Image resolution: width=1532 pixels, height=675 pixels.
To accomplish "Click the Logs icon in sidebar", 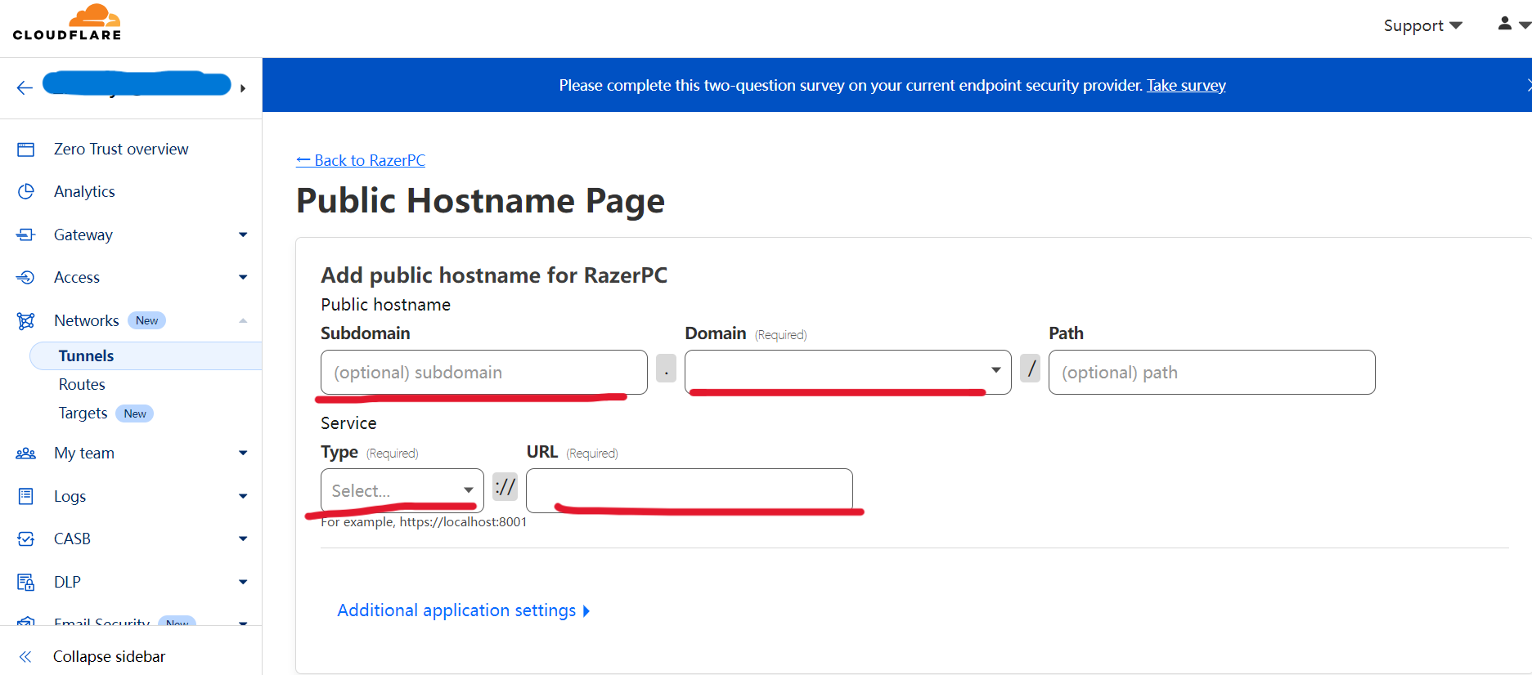I will pos(26,496).
